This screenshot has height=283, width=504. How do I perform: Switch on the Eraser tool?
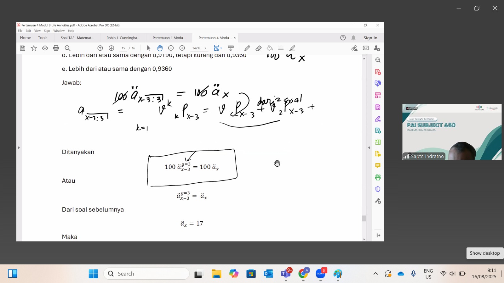[259, 48]
